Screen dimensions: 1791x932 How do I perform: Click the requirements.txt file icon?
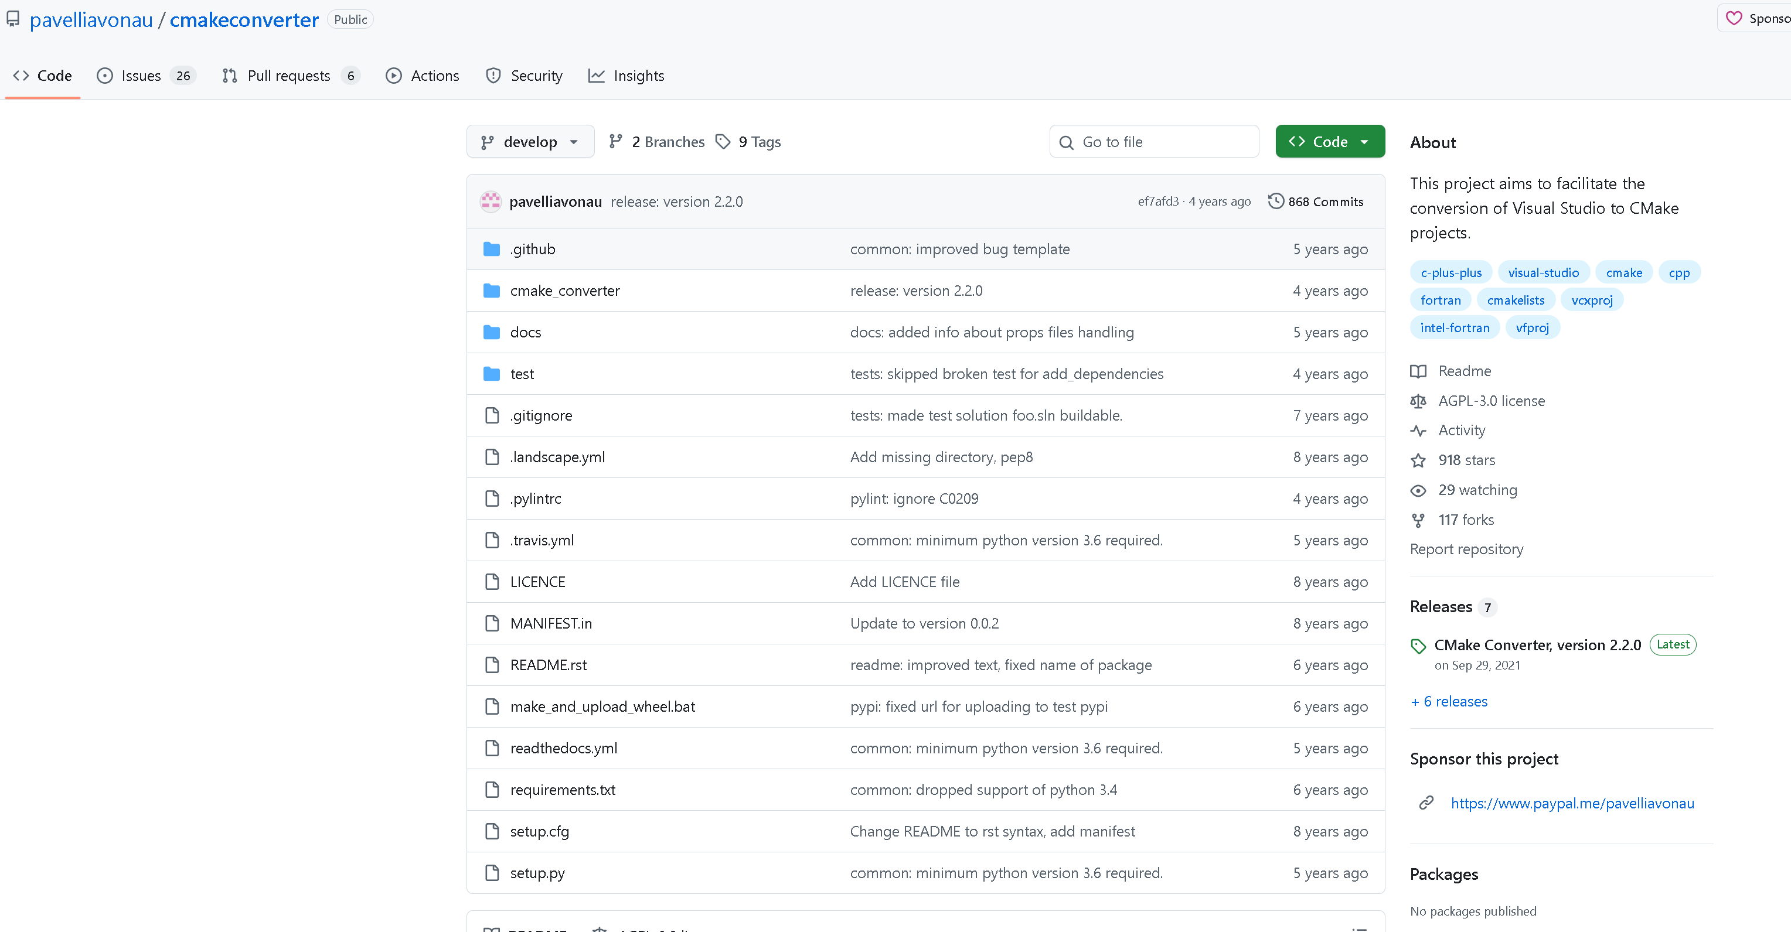point(492,790)
